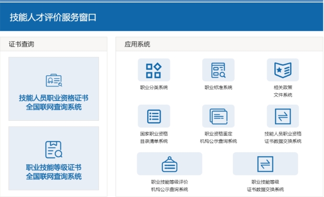The height and width of the screenshot is (197, 324).
Task: Open the 技能人员职业资格证书全国联网查询系统 text link
Action: [x=54, y=102]
